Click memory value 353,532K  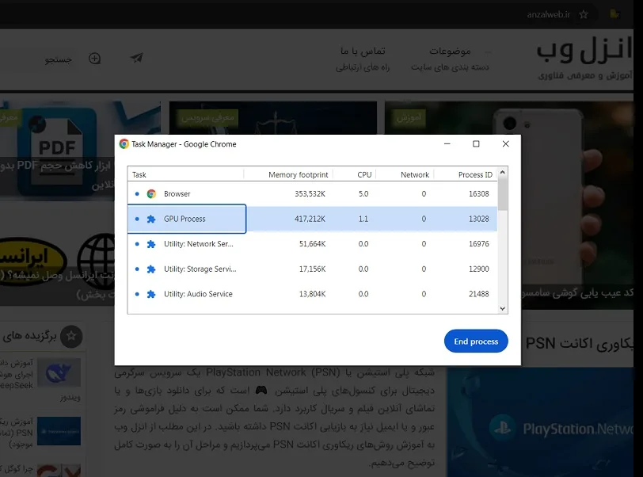coord(310,194)
